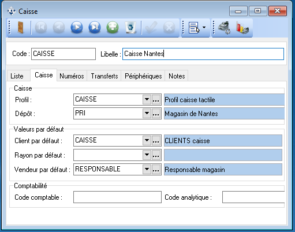Click the Dépôt combo box text PRI
The height and width of the screenshot is (232, 295).
[80, 113]
